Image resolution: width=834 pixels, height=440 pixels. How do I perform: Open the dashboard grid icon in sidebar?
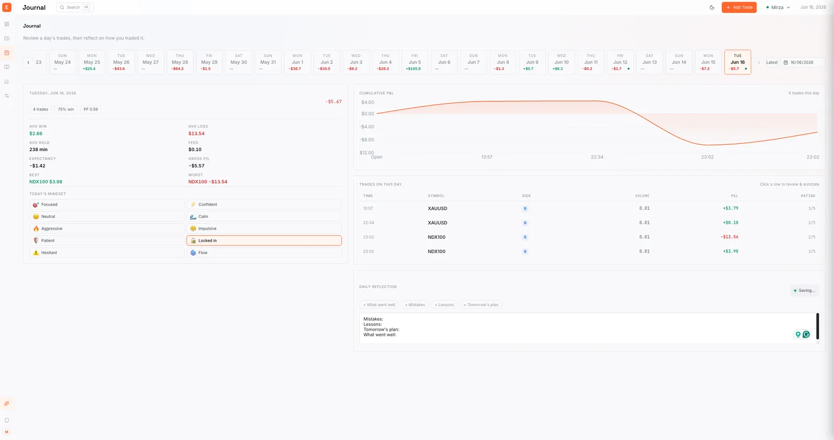click(x=7, y=24)
